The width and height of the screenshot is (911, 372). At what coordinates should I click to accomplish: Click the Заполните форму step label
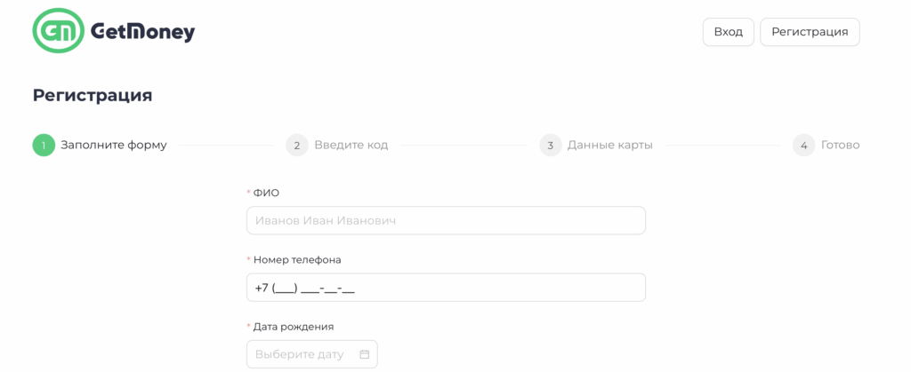click(114, 145)
